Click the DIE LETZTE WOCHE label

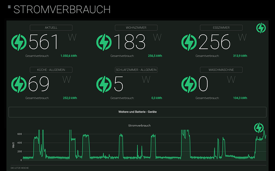pos(20,168)
